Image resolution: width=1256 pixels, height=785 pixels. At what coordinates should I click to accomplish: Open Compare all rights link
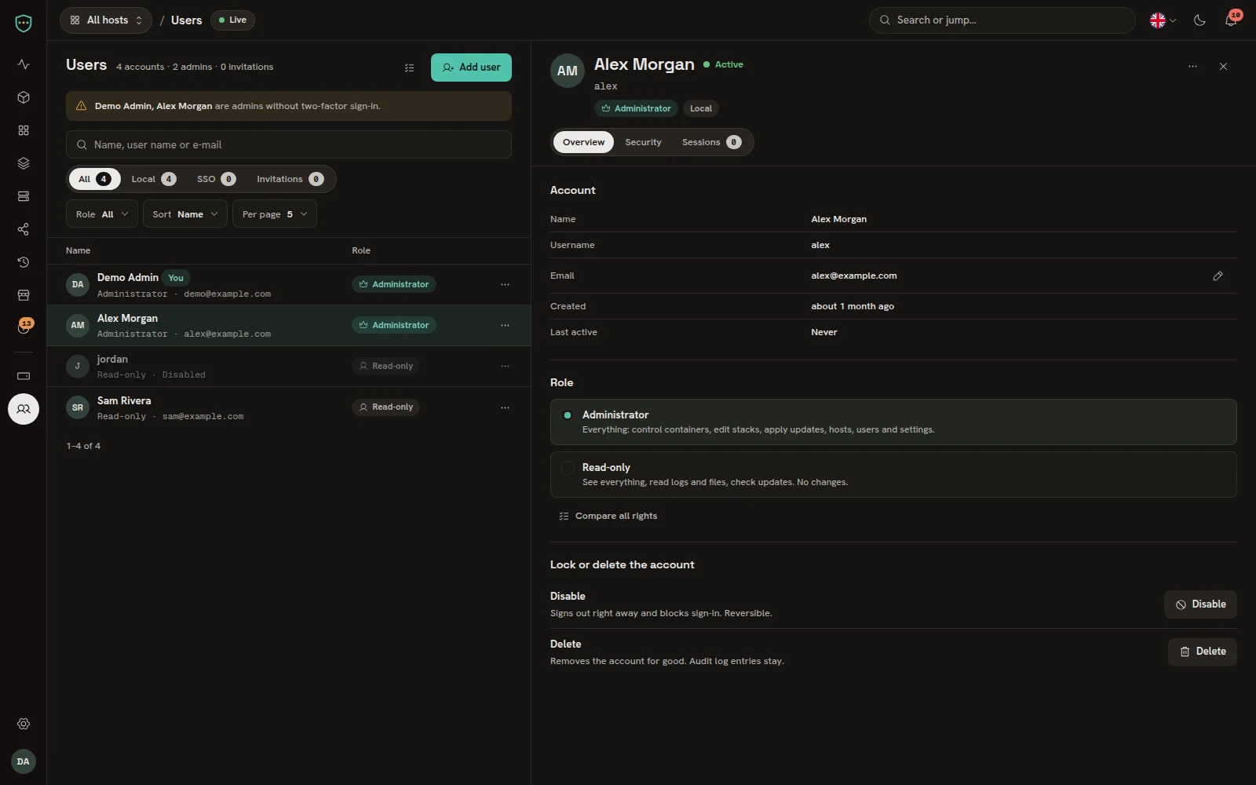tap(608, 516)
